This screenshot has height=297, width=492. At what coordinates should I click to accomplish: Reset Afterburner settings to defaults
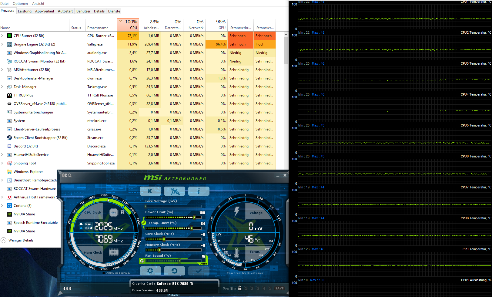click(x=175, y=271)
